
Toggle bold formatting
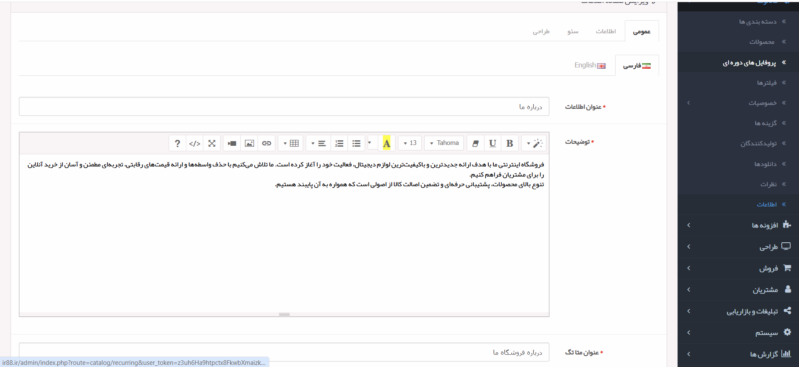(x=510, y=143)
